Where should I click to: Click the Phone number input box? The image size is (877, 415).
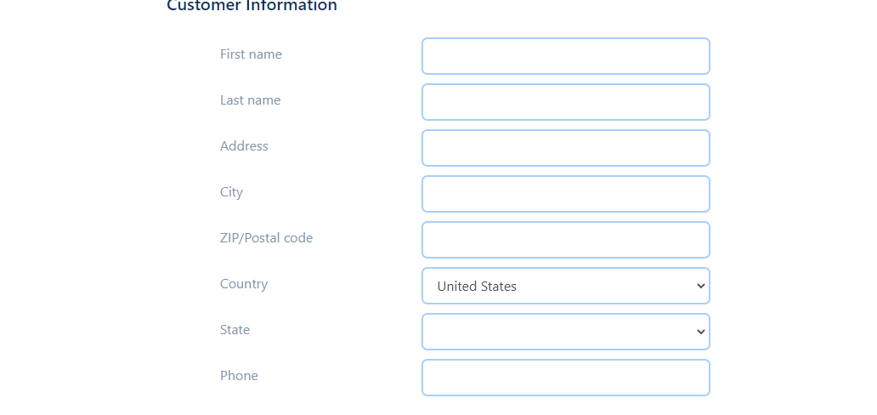click(565, 378)
